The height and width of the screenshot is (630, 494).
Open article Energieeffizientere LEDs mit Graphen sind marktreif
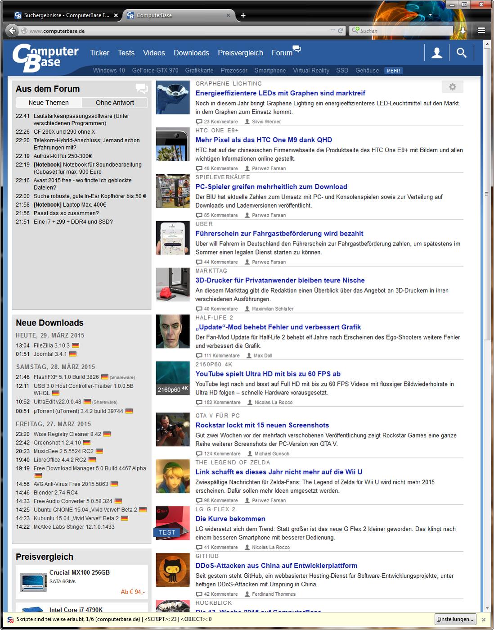pyautogui.click(x=280, y=93)
